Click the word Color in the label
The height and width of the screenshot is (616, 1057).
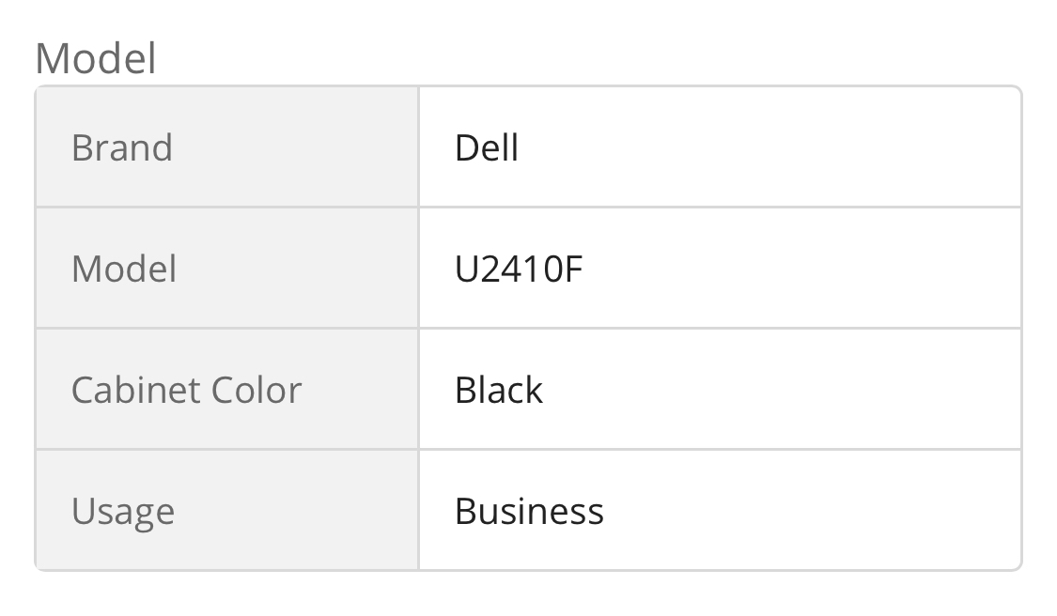(256, 391)
